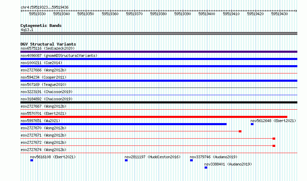Click the Cytogenetic Bands track title

point(41,26)
